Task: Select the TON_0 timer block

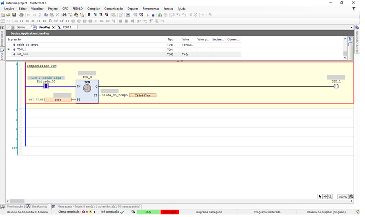Action: coord(87,91)
